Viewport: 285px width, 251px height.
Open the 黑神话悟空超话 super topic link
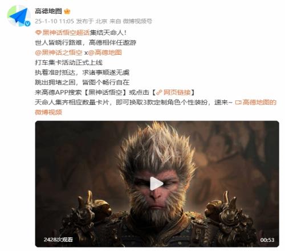click(66, 33)
